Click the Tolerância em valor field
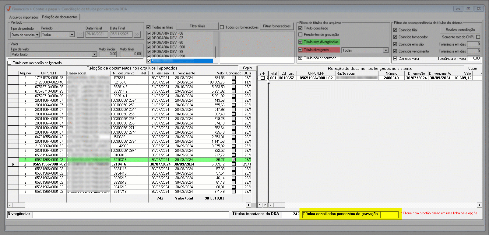Image resolution: width=489 pixels, height=235 pixels. coord(474,59)
